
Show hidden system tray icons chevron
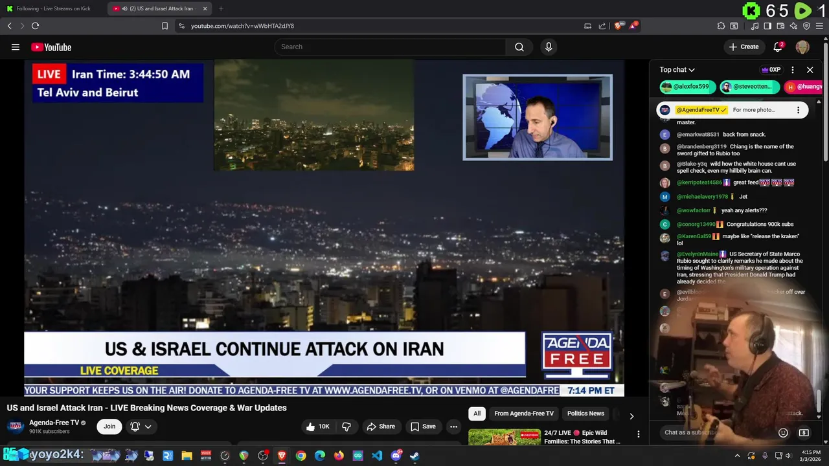coord(737,456)
